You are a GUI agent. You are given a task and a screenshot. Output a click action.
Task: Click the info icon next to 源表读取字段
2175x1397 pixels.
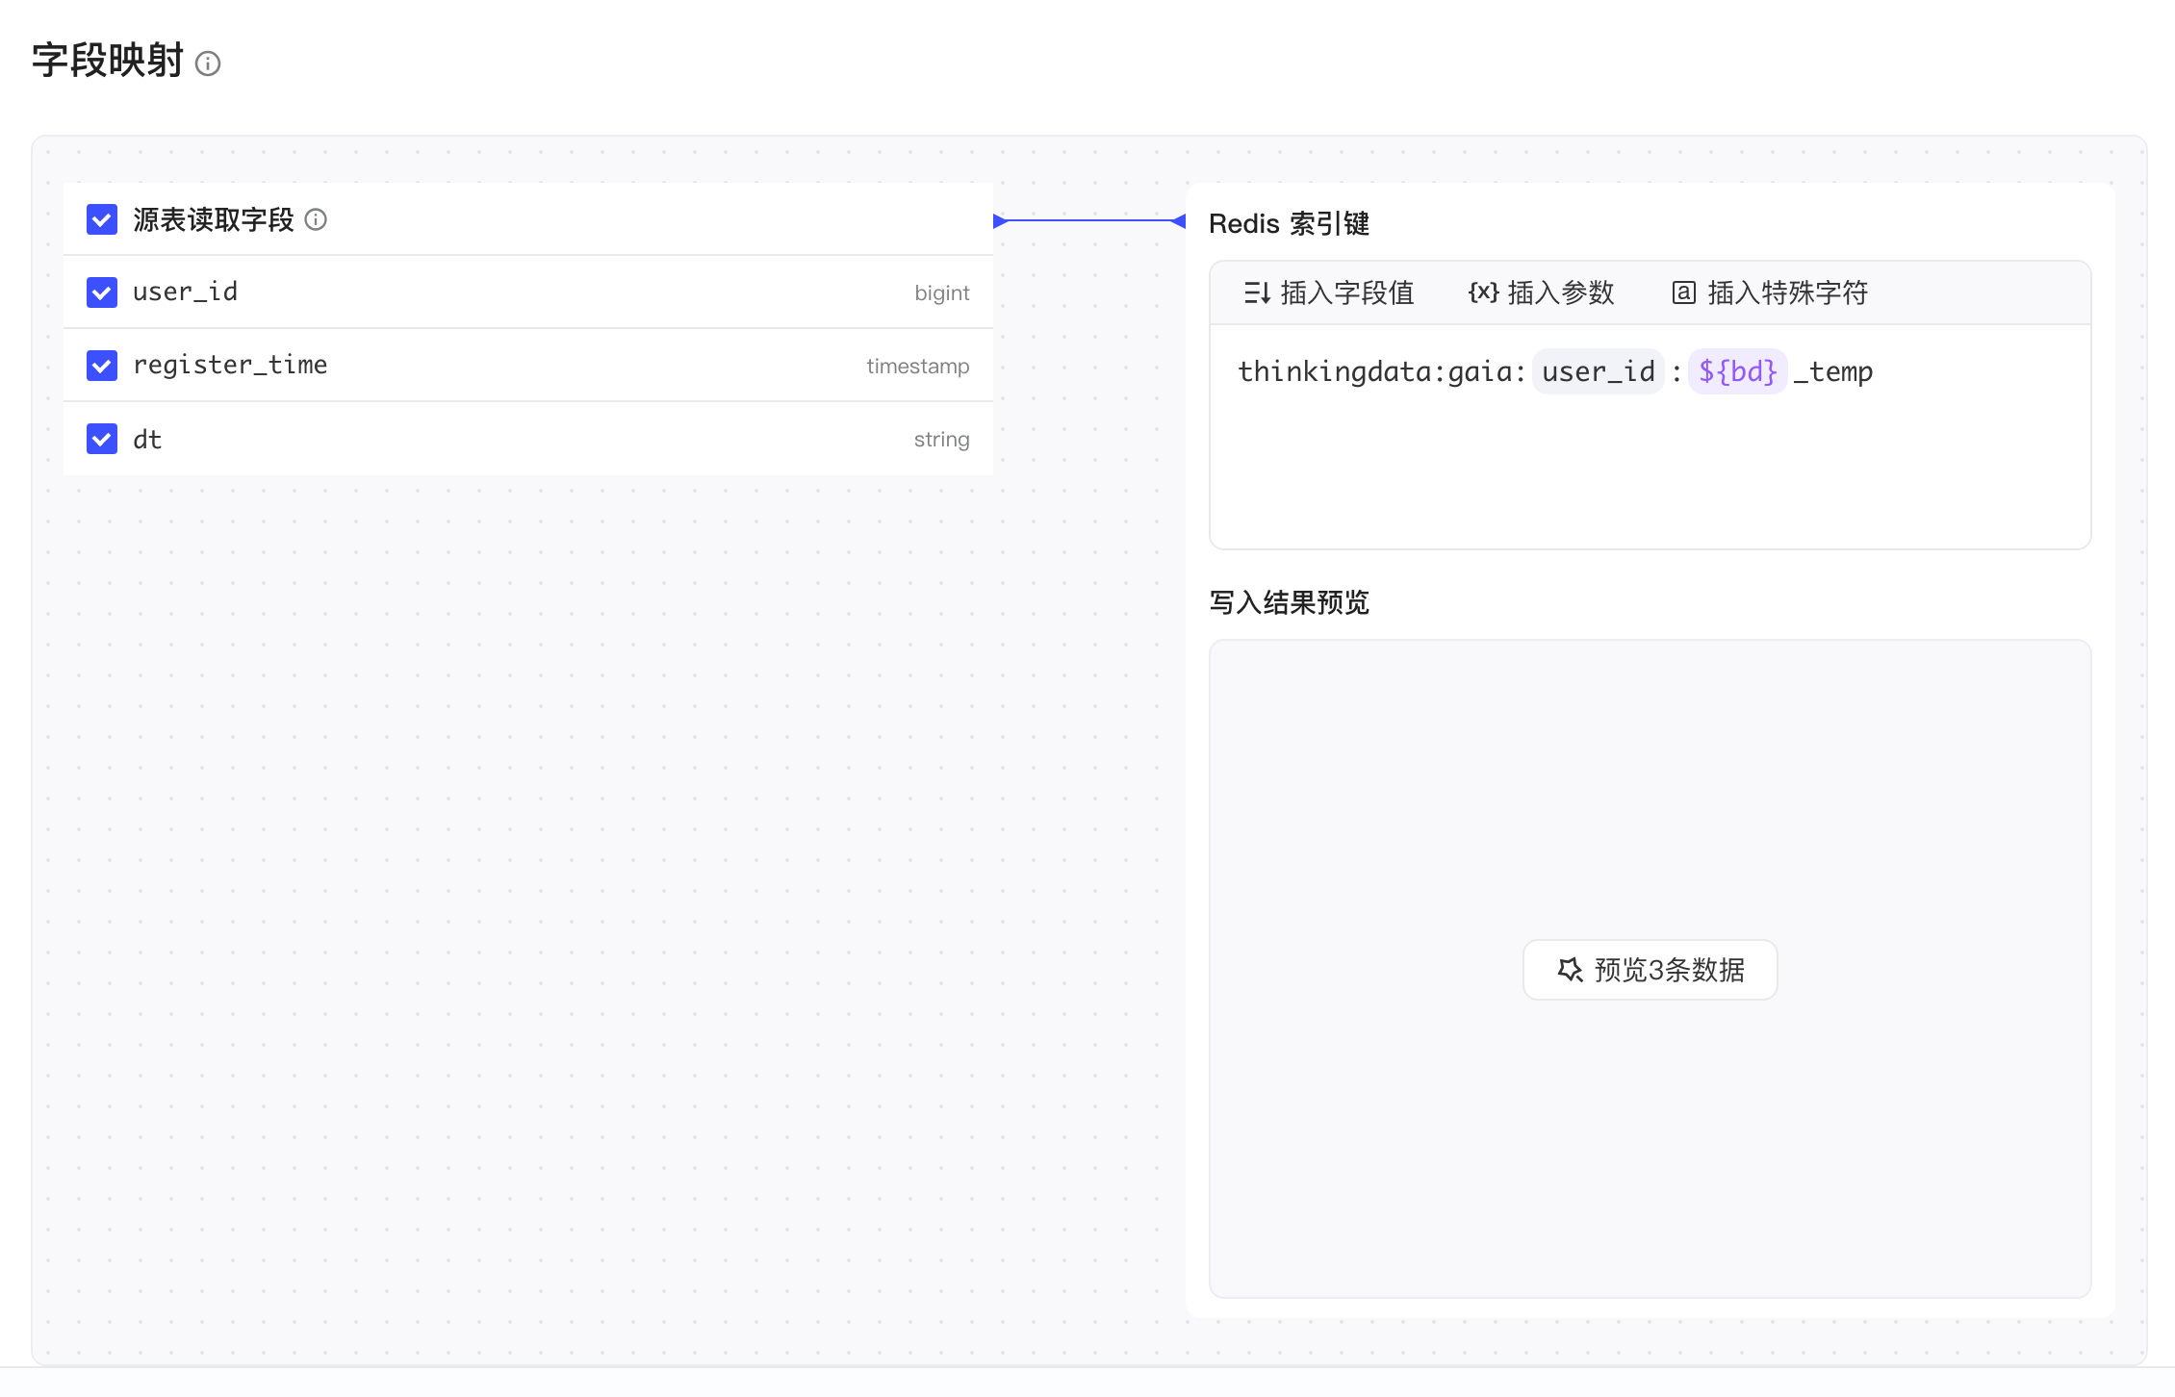click(x=316, y=219)
